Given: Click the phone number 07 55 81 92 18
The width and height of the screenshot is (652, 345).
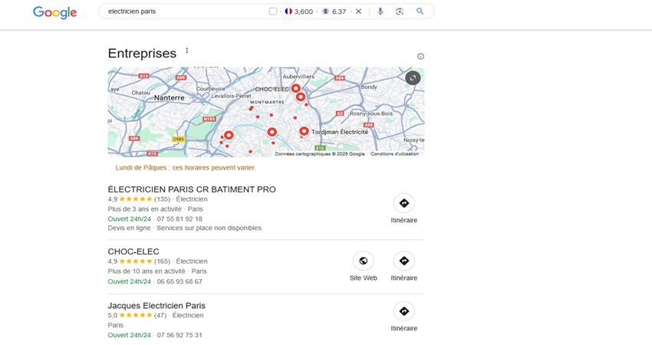Looking at the screenshot, I should 179,219.
